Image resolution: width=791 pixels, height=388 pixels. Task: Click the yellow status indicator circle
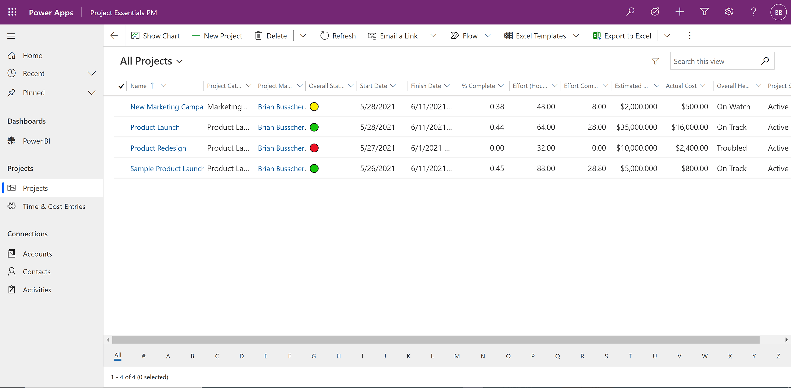point(314,107)
